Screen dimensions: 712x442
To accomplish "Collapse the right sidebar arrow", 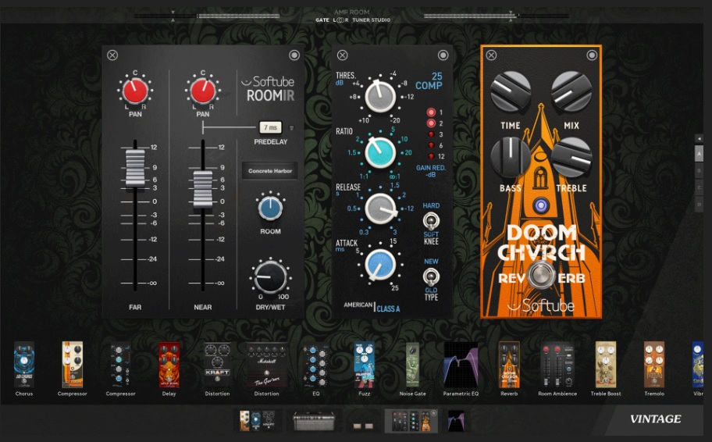I will (x=700, y=138).
